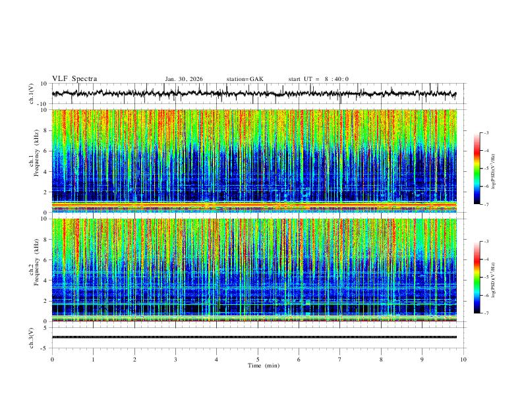
Task: Click the ch.3 voltage trace band
Action: click(x=254, y=337)
